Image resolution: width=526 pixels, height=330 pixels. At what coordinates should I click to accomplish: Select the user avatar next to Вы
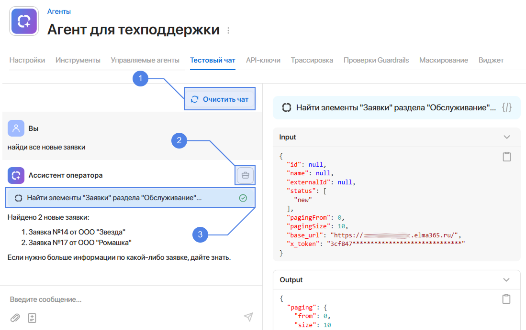pyautogui.click(x=16, y=128)
